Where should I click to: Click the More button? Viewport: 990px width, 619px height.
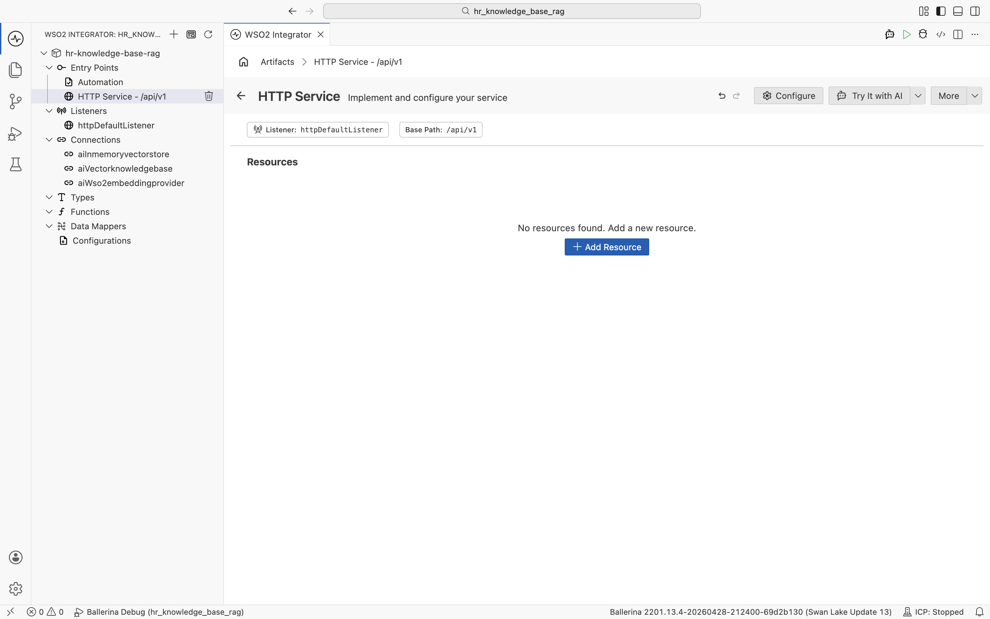[x=949, y=96]
